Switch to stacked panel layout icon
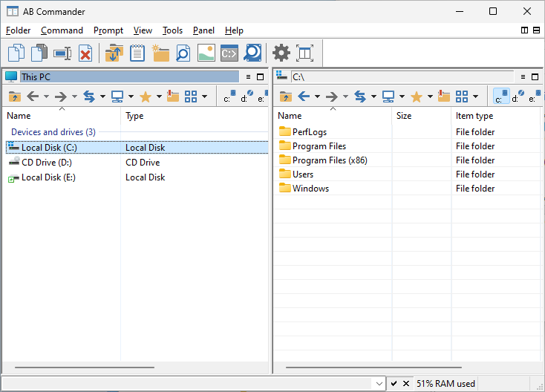The image size is (545, 392). (x=536, y=30)
